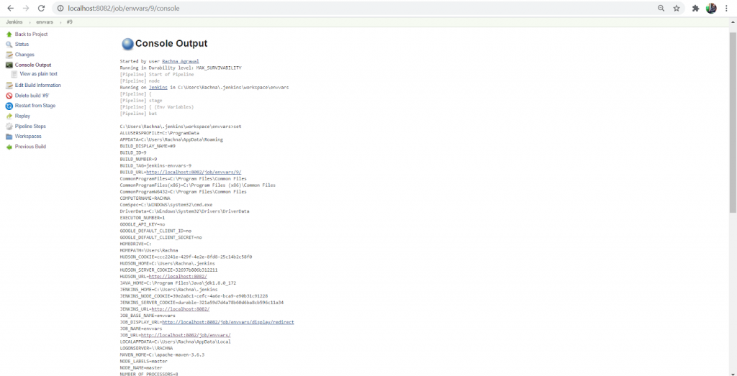Click the '[Pipeline] { (Env Variables)' line
The height and width of the screenshot is (376, 737).
click(x=157, y=107)
